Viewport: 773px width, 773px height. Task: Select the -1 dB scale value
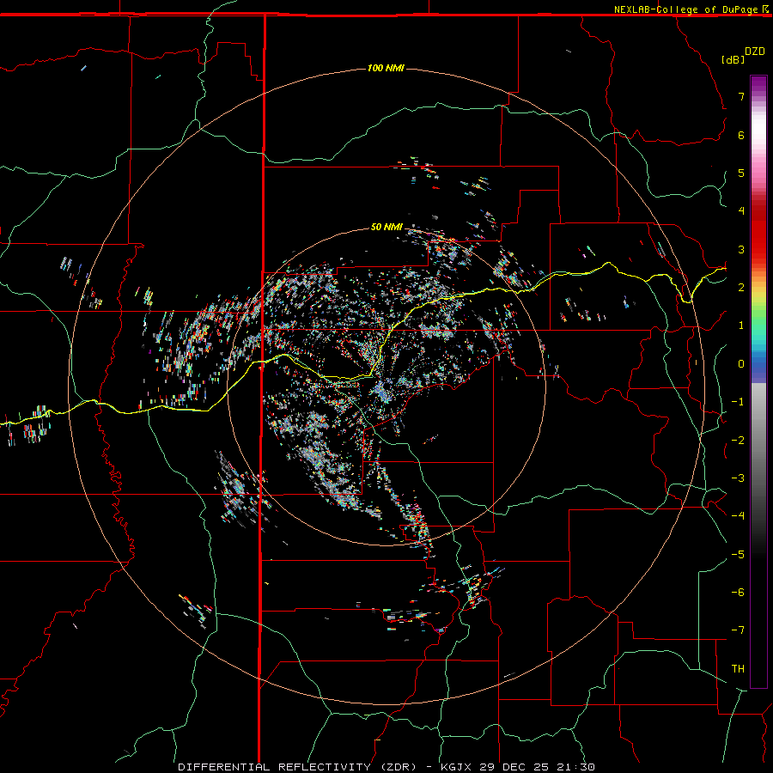point(738,402)
